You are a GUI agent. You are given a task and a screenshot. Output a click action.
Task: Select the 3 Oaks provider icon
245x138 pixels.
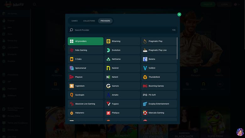pyautogui.click(x=72, y=59)
